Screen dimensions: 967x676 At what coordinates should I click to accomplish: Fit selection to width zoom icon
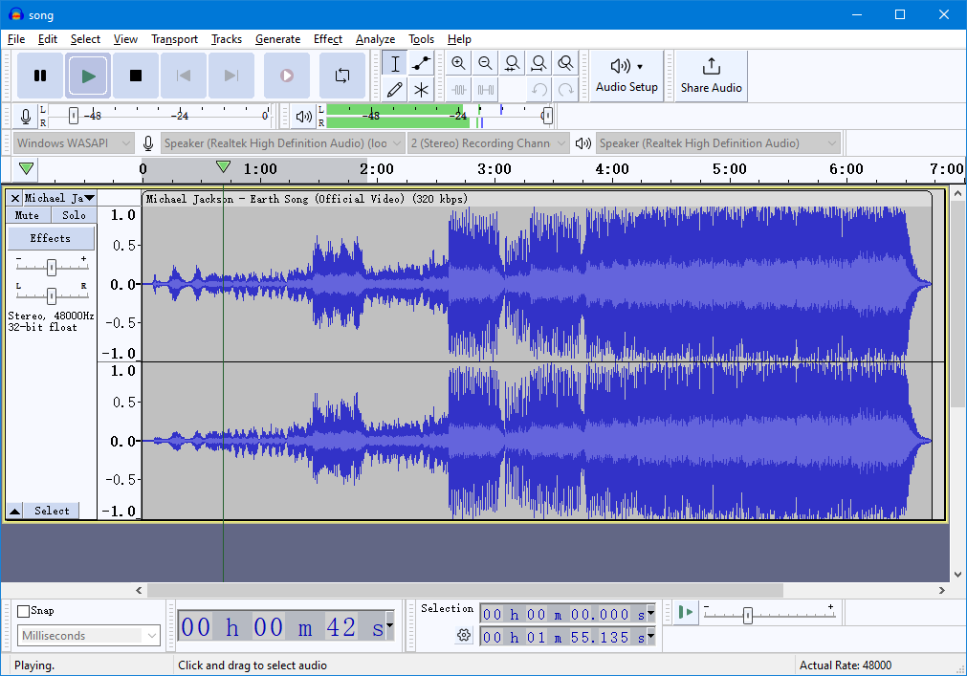tap(512, 63)
